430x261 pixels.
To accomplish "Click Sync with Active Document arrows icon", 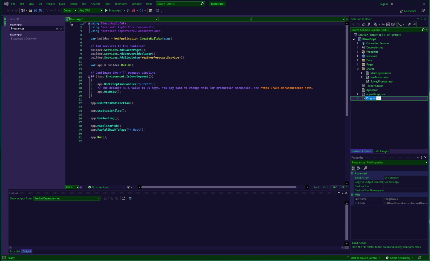I will (x=383, y=24).
